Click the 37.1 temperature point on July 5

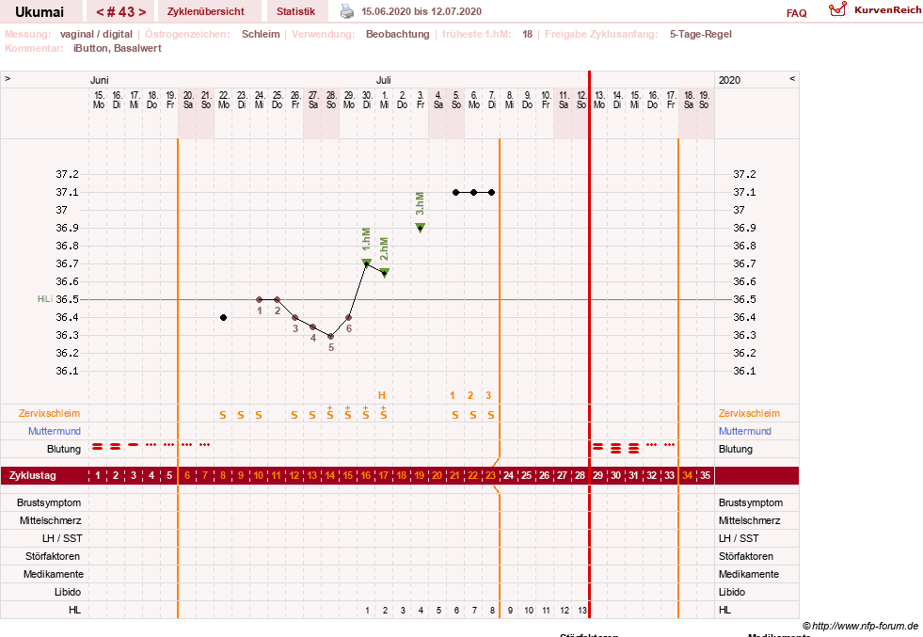pos(455,193)
